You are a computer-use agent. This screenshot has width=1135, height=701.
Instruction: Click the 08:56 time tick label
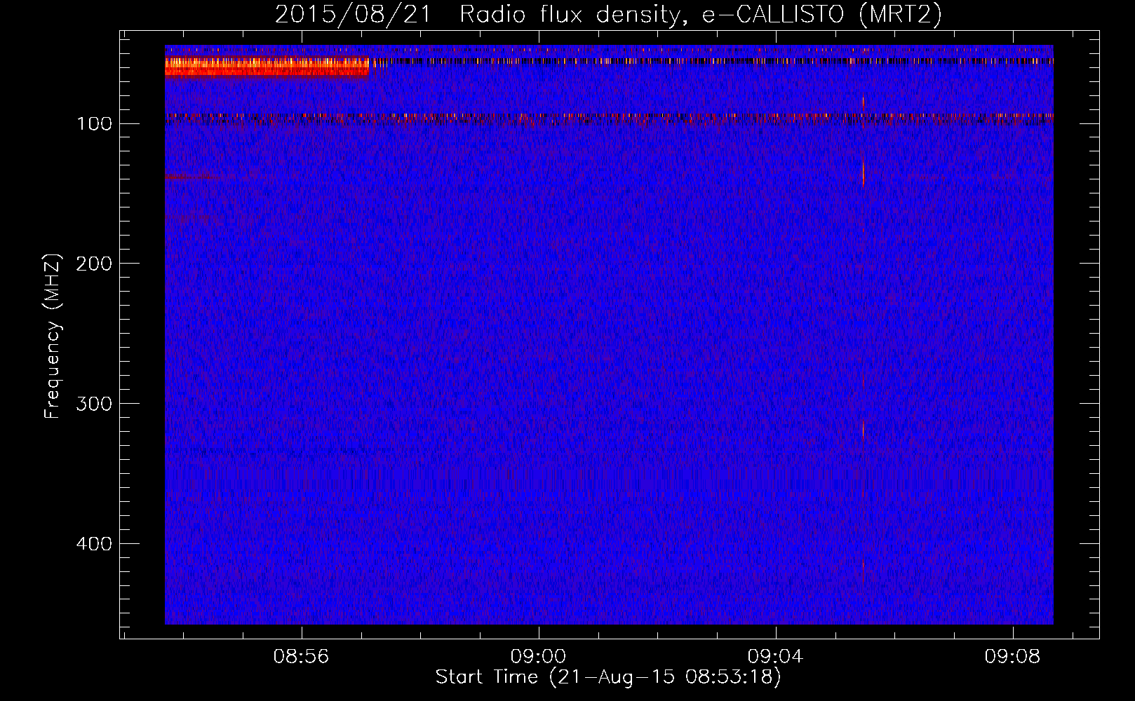[301, 657]
